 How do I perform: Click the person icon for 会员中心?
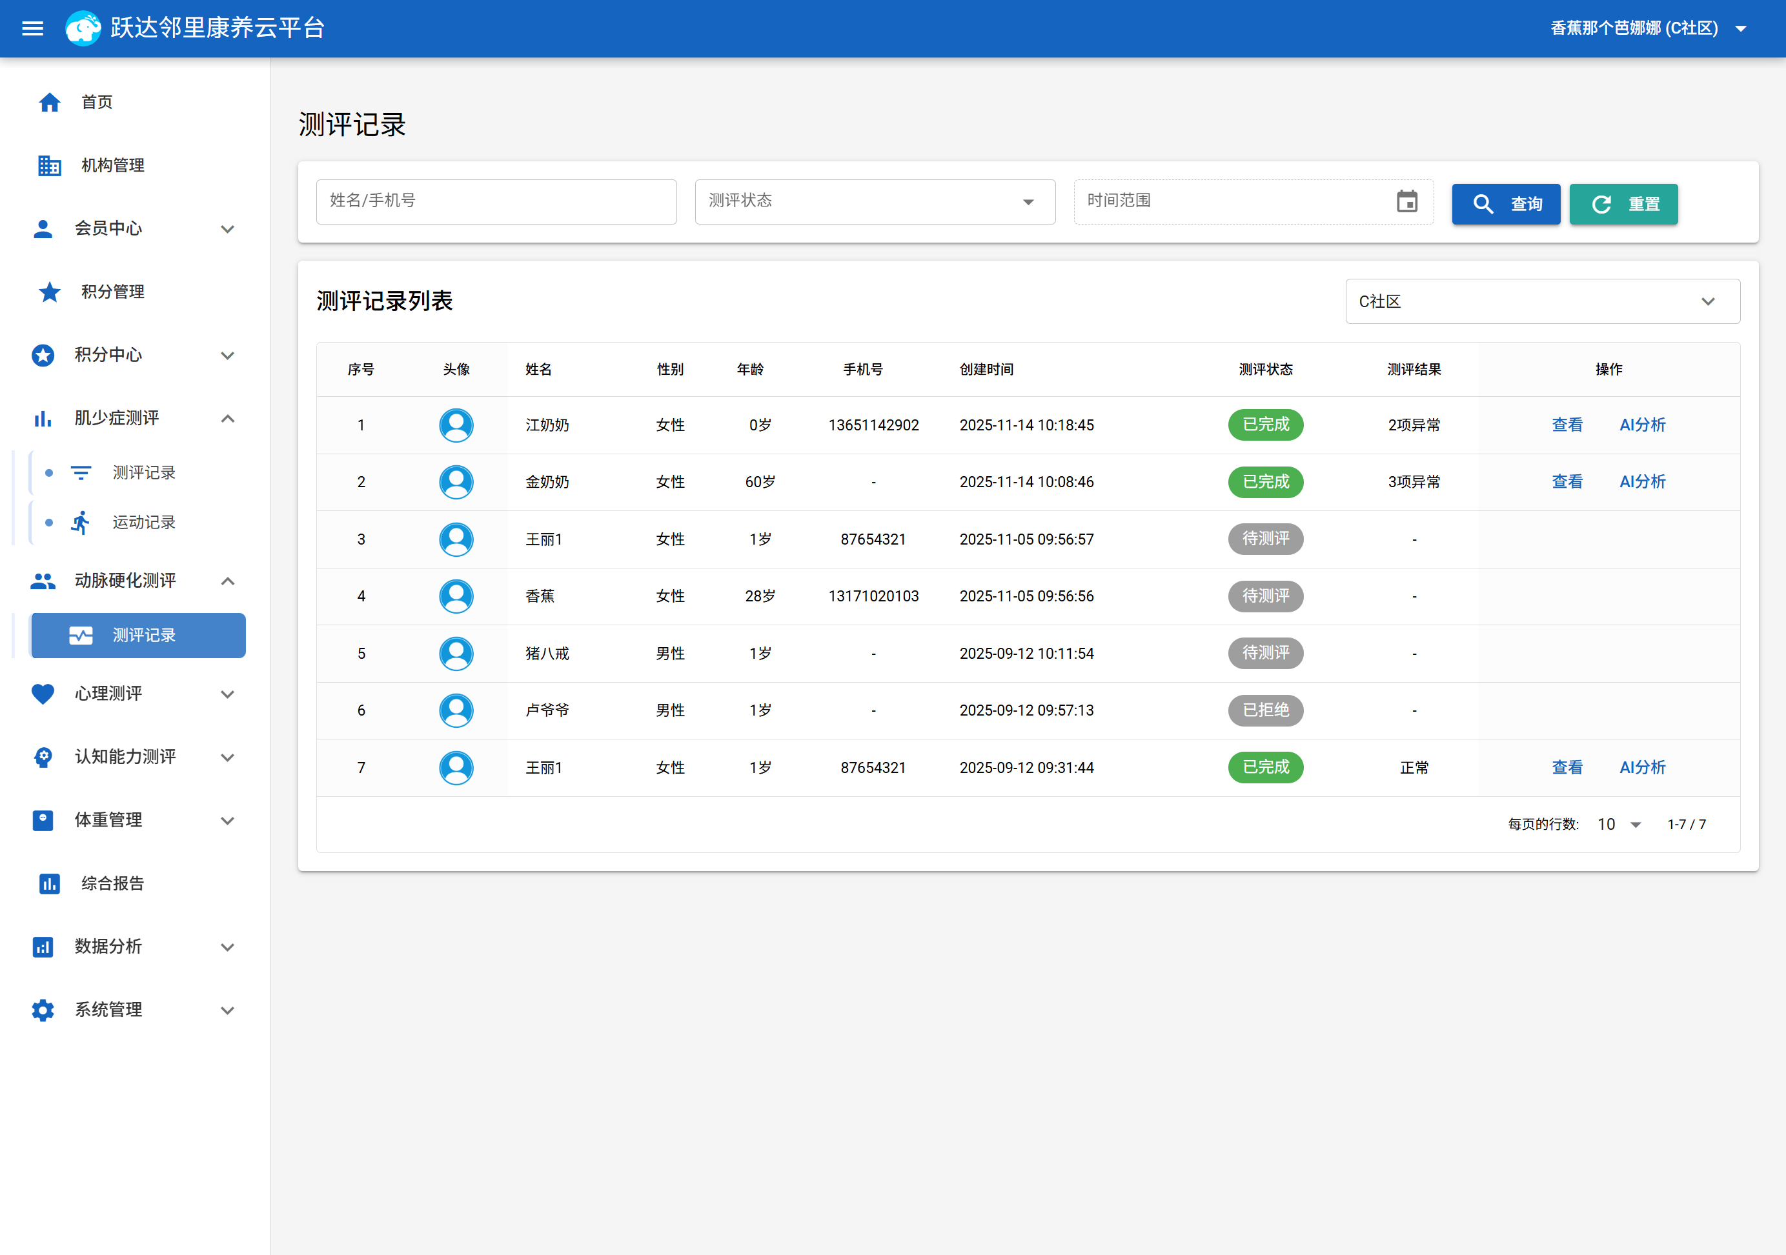tap(43, 228)
